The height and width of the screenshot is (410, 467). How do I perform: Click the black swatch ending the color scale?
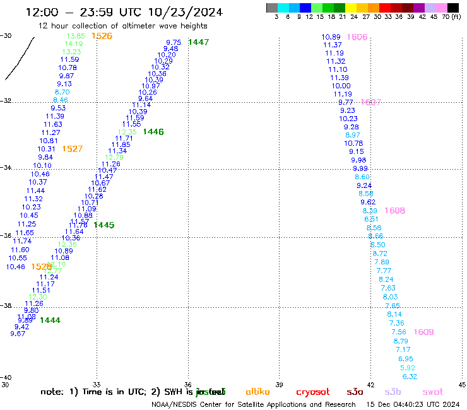click(453, 8)
